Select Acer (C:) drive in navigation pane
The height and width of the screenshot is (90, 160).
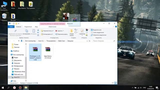pyautogui.click(x=15, y=77)
